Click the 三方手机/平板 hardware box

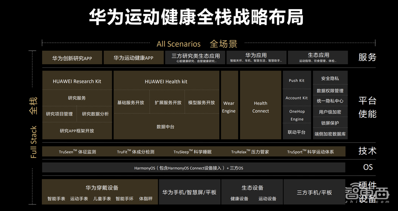[x=314, y=192]
